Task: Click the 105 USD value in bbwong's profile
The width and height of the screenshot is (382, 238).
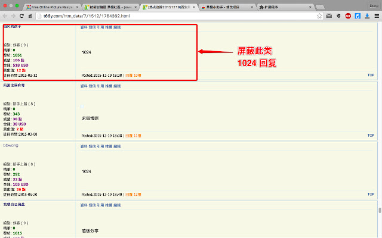Action: 20,184
